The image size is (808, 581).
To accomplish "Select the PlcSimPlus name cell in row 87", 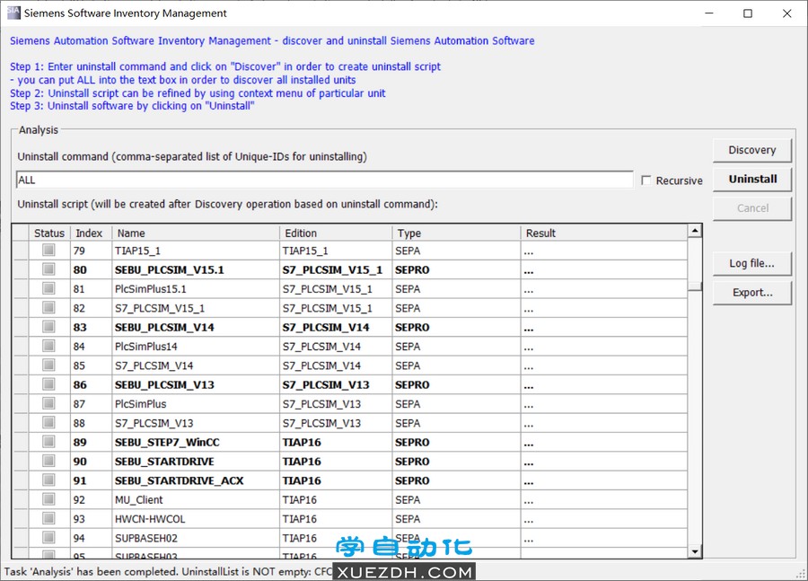I will (196, 404).
